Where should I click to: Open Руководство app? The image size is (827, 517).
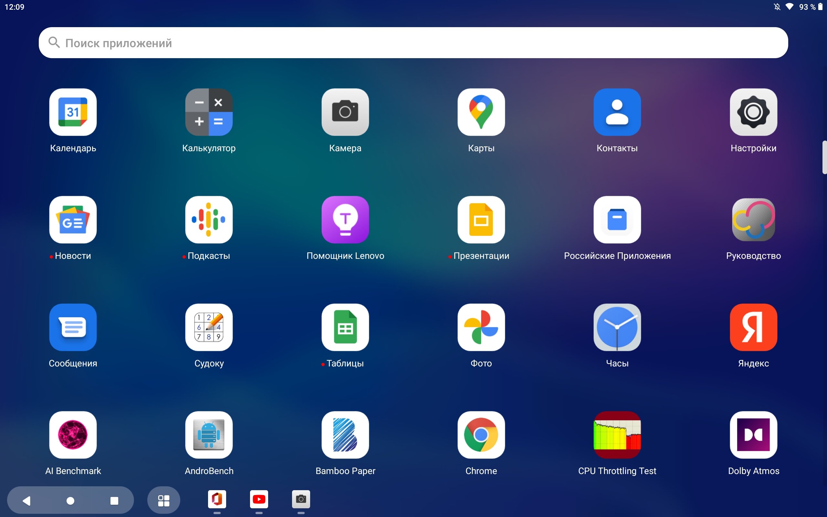pos(754,219)
